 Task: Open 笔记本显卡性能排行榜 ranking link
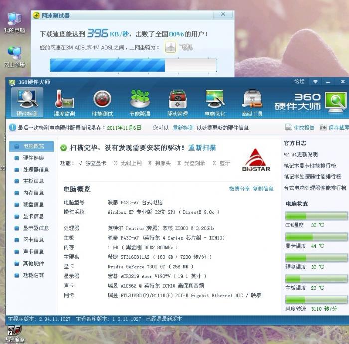[310, 166]
